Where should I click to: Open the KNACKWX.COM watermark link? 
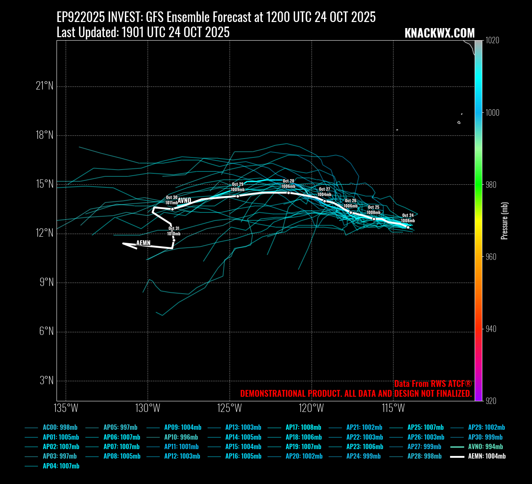click(x=439, y=33)
